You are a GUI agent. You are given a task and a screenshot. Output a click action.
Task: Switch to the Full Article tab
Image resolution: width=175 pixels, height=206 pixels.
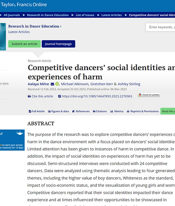pos(37,111)
